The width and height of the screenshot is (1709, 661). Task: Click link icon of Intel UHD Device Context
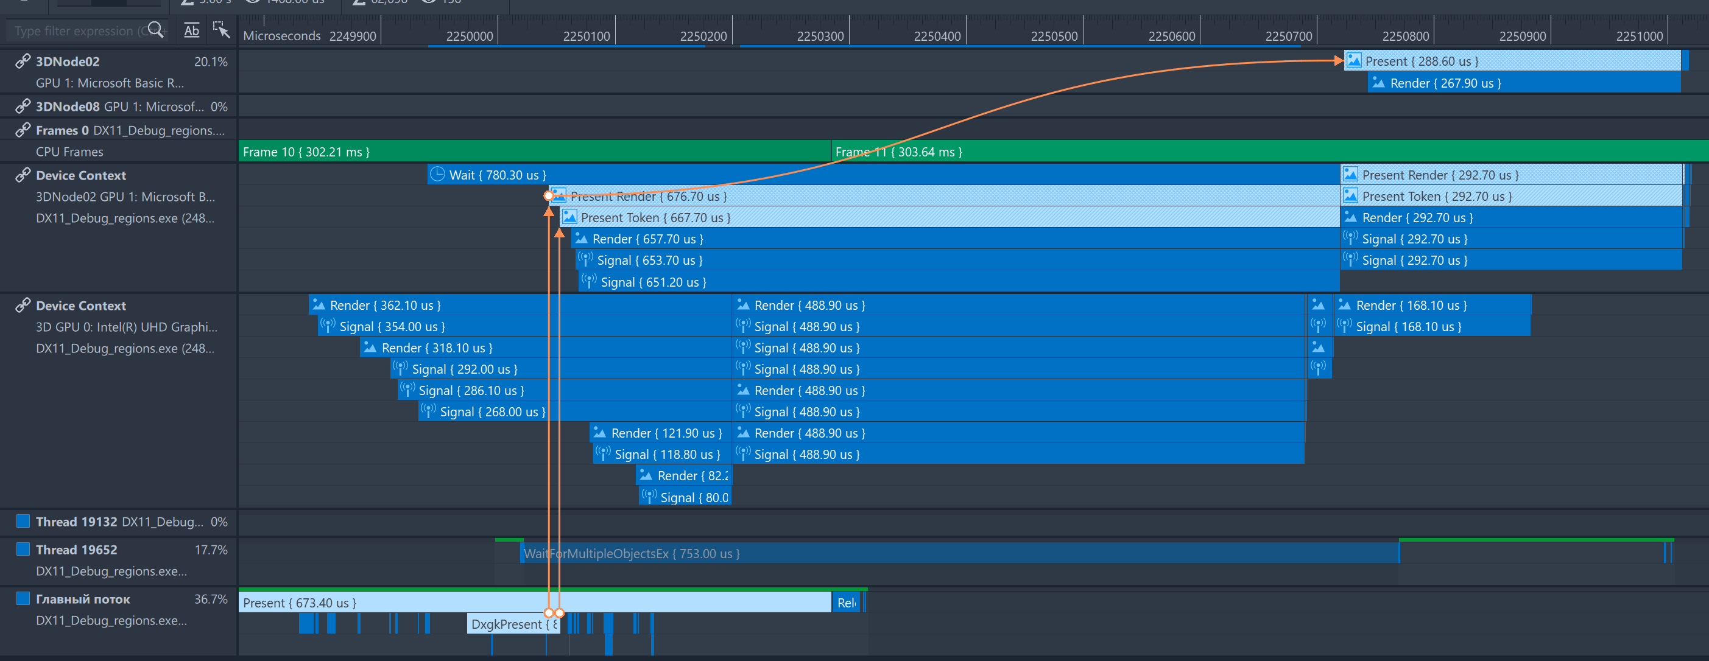(23, 305)
